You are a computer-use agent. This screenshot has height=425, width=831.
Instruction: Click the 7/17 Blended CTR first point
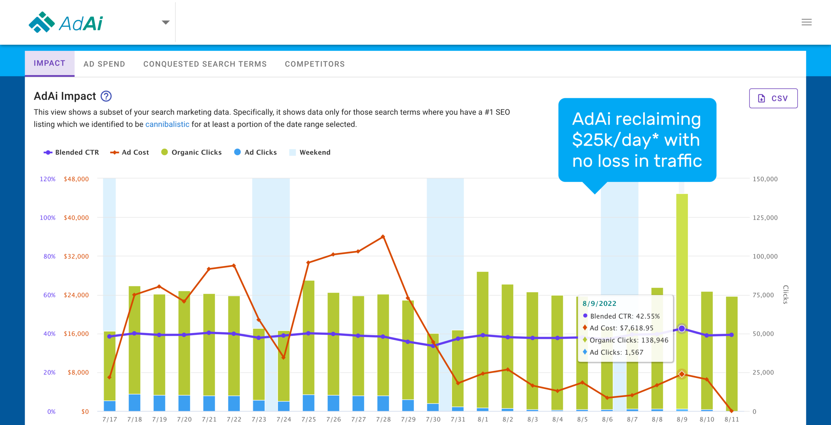(x=109, y=336)
